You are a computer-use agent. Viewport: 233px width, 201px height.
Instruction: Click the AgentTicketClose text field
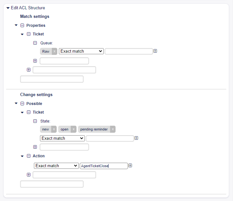tap(104, 166)
